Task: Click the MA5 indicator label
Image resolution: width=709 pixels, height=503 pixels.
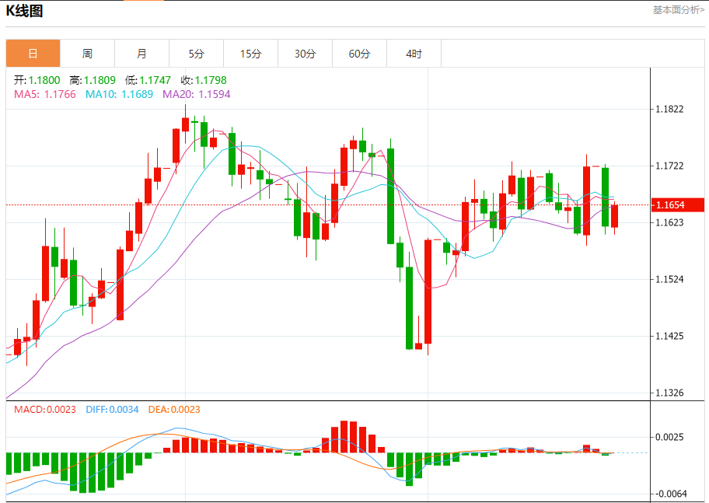Action: tap(45, 94)
